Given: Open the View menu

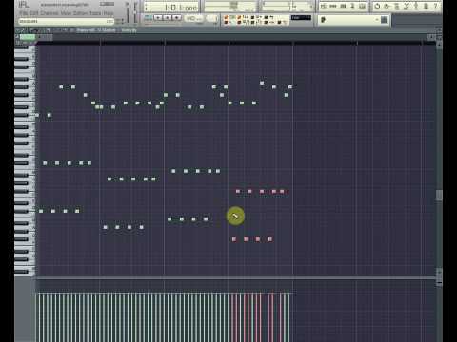Looking at the screenshot, I should [x=67, y=13].
